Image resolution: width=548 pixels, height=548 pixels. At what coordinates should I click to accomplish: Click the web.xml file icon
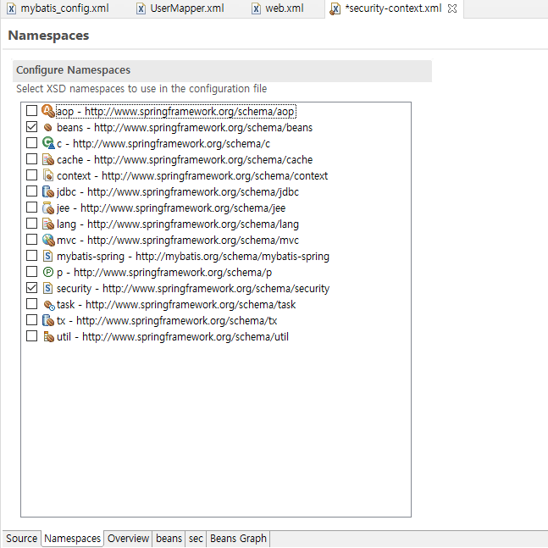(256, 8)
